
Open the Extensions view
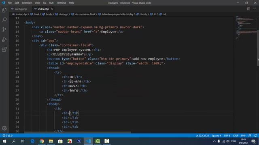(4, 49)
